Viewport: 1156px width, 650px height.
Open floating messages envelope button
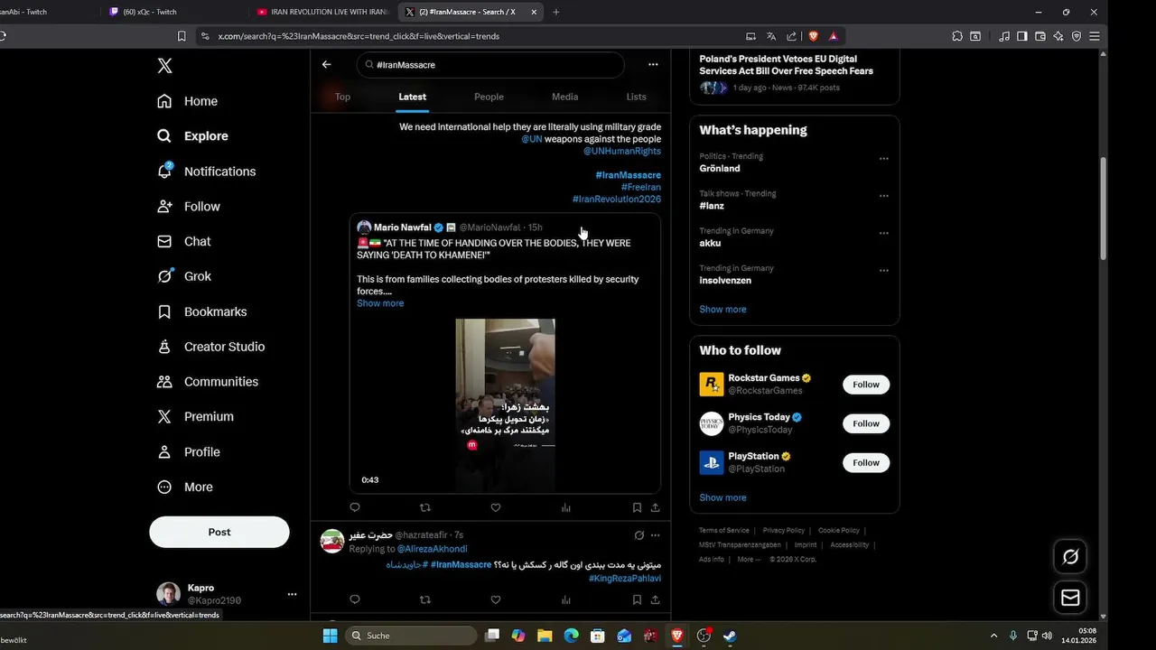click(x=1070, y=598)
